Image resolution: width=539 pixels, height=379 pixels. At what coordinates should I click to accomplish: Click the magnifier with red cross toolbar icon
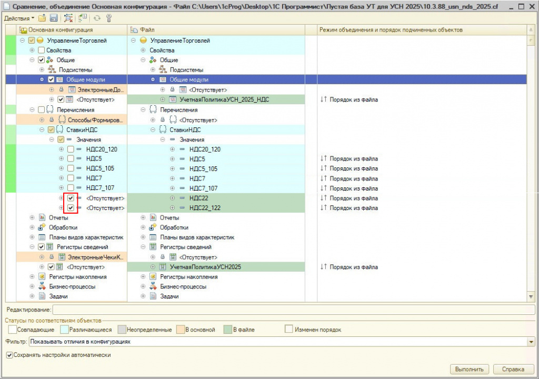point(68,18)
